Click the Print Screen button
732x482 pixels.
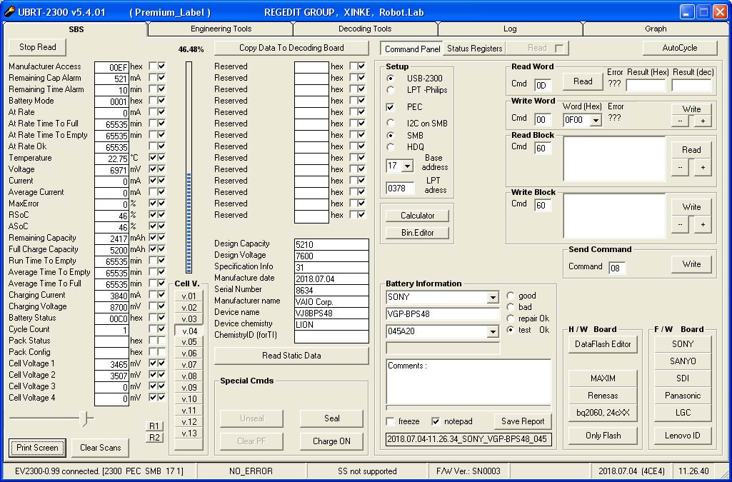click(37, 448)
